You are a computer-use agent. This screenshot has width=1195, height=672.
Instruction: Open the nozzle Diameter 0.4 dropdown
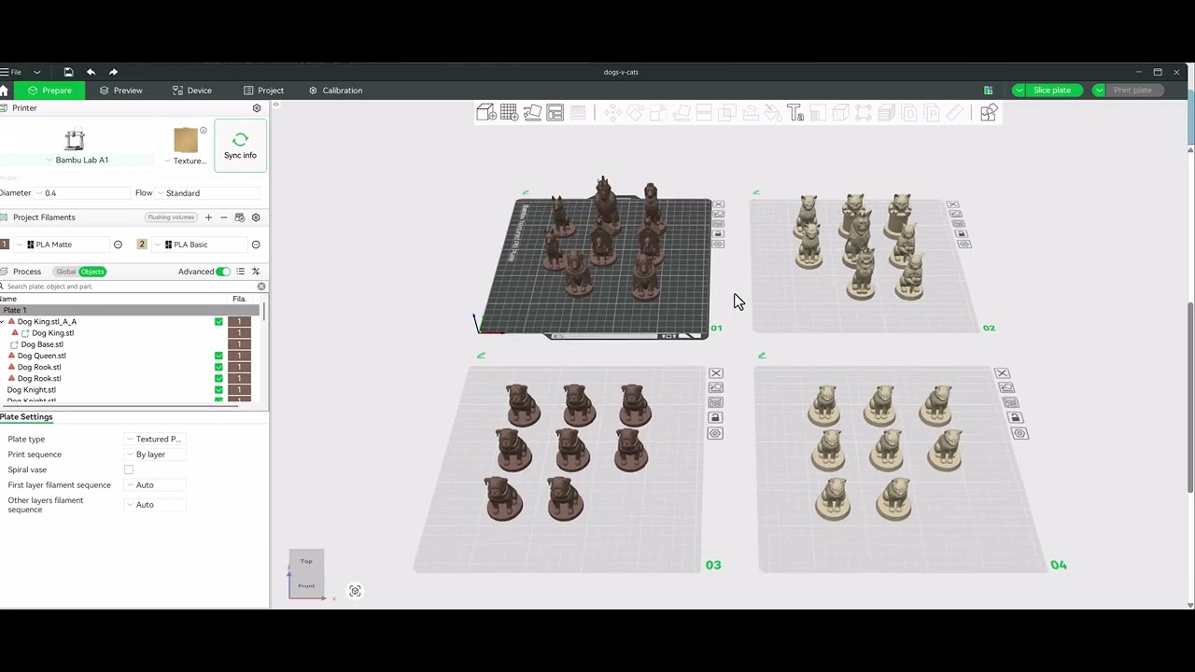(x=82, y=193)
